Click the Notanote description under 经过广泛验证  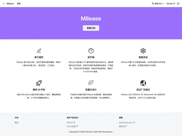click(143, 96)
